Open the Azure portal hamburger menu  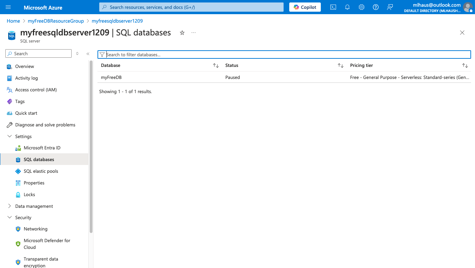click(9, 7)
